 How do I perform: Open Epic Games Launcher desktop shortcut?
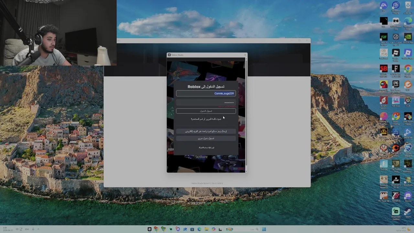tap(396, 87)
